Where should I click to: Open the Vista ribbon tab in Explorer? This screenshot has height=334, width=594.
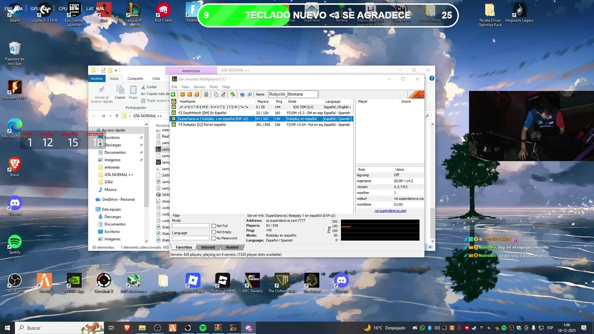156,78
